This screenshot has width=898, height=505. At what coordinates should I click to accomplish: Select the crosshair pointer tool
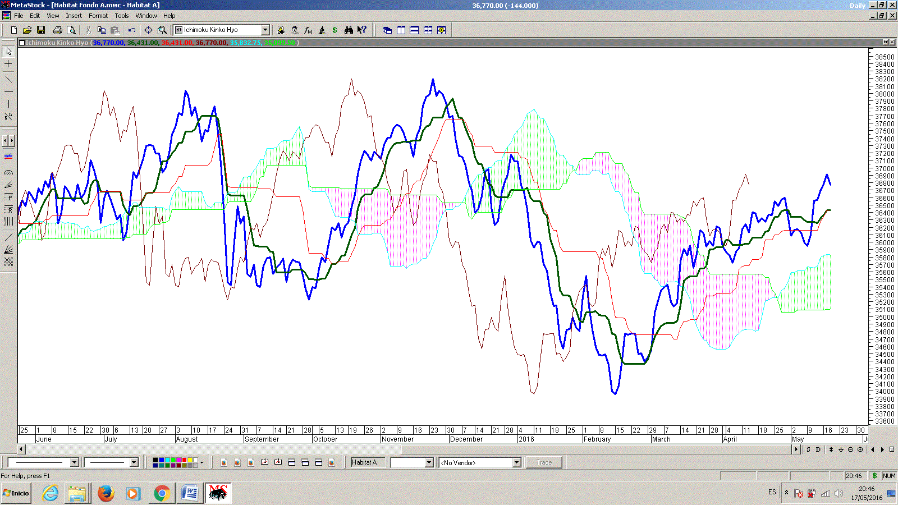pyautogui.click(x=8, y=65)
